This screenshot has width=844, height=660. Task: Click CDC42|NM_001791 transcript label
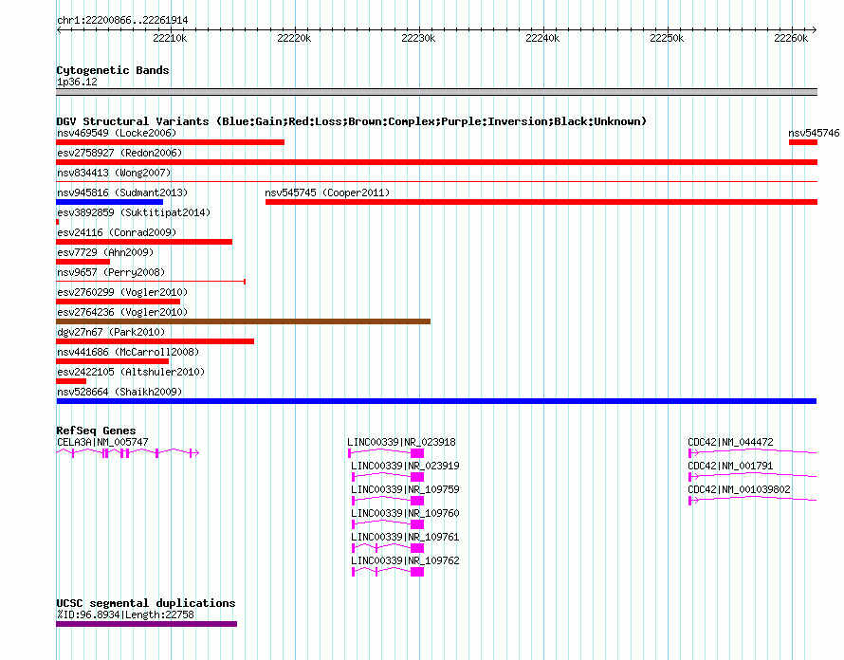click(730, 466)
